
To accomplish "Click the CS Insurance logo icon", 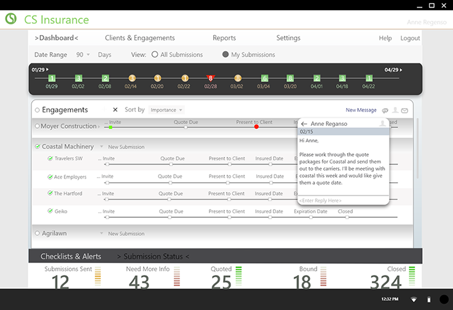I will click(11, 19).
